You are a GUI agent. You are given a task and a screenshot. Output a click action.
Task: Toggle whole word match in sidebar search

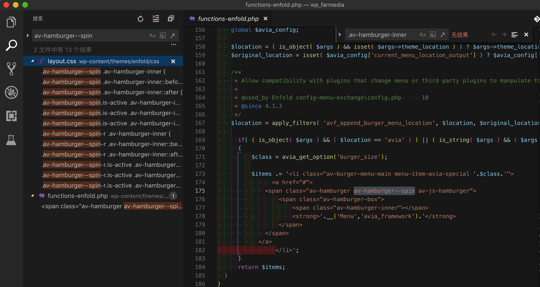pos(163,36)
